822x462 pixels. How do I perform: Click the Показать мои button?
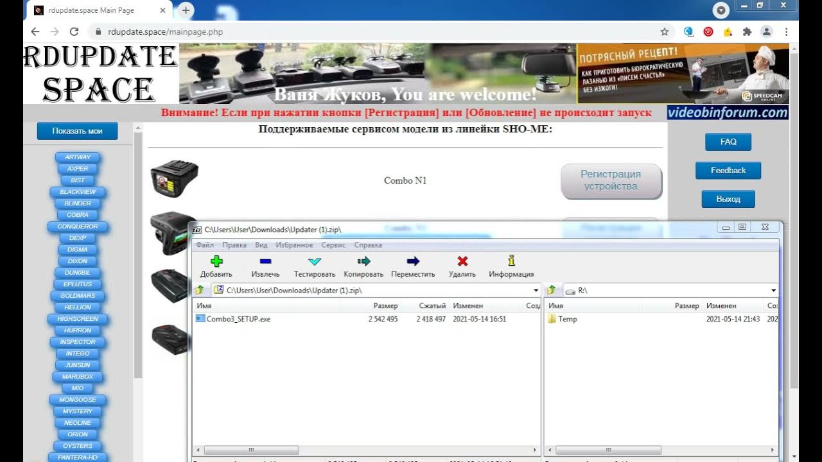(x=77, y=131)
